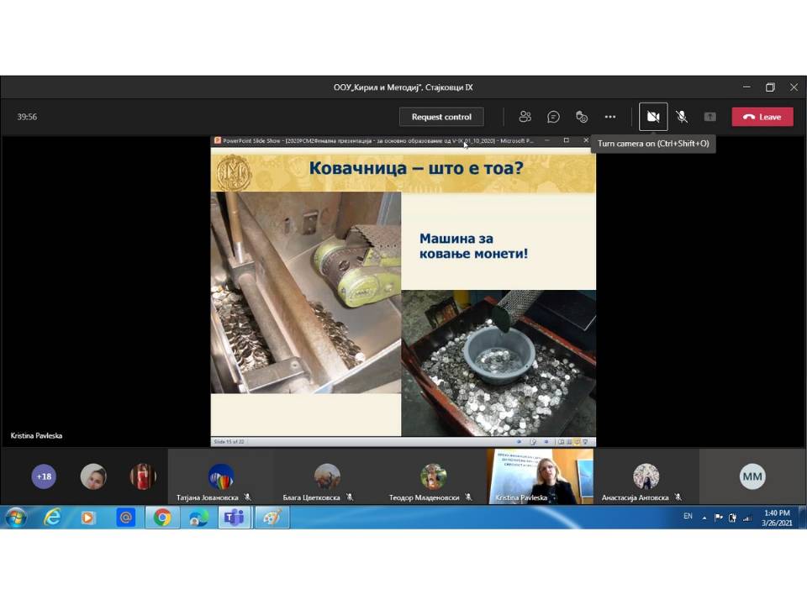Click the coin emblem in slide header
This screenshot has height=605, width=807.
235,173
